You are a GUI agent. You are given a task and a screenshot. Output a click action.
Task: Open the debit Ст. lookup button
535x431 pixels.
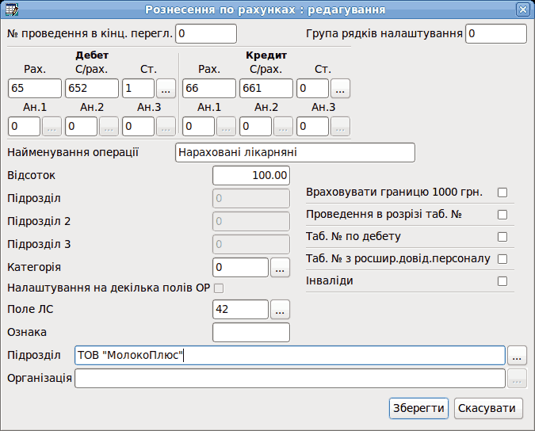click(166, 88)
